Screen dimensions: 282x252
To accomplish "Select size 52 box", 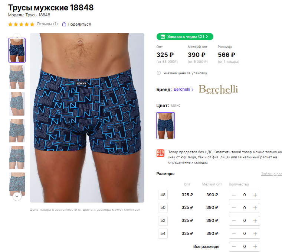I will pos(163,221).
